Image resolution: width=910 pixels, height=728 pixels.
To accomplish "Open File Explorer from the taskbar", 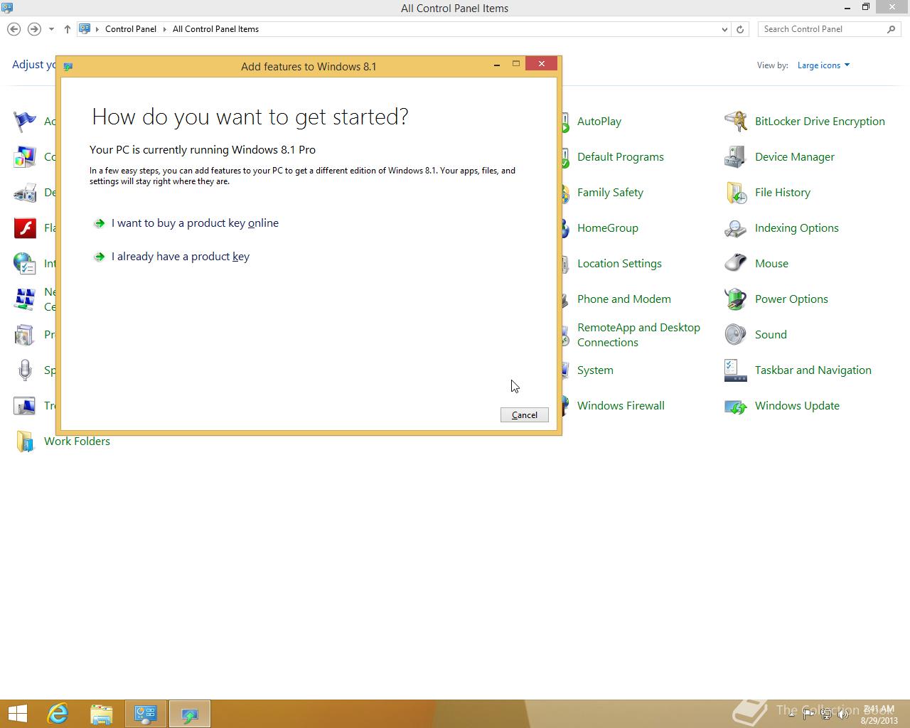I will pos(102,714).
